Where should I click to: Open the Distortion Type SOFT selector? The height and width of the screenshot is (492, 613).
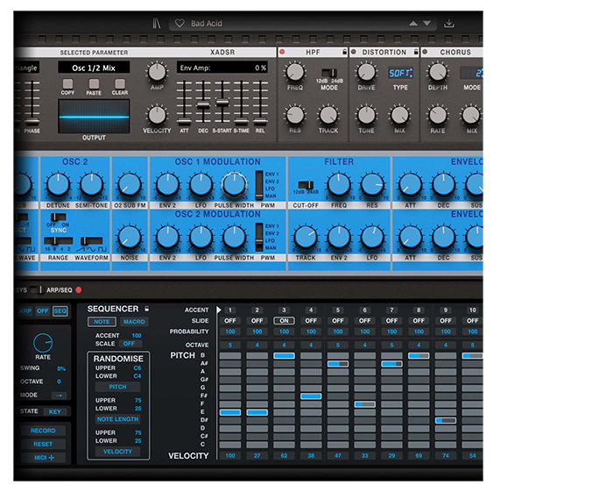click(x=399, y=73)
